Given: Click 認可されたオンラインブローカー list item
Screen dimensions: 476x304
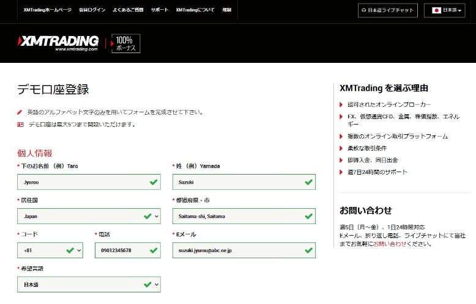Looking at the screenshot, I should click(x=389, y=105).
